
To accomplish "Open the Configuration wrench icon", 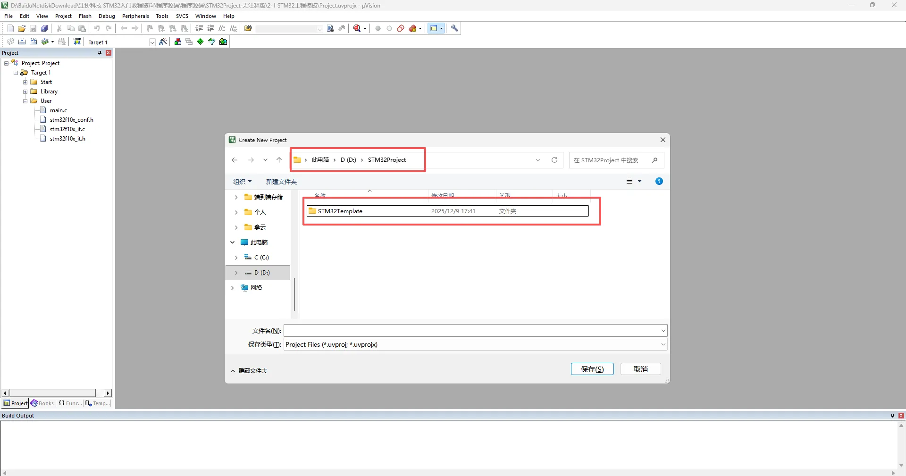I will coord(454,28).
